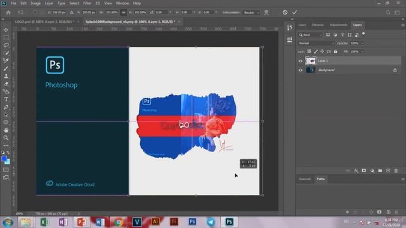
Task: Add layer mask in Layers panel
Action: click(x=363, y=170)
